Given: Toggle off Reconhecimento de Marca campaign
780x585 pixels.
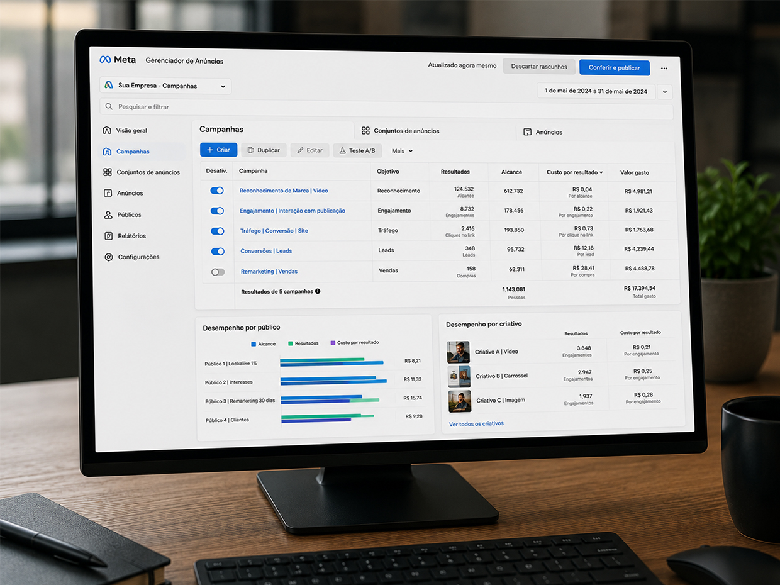Looking at the screenshot, I should coord(217,191).
